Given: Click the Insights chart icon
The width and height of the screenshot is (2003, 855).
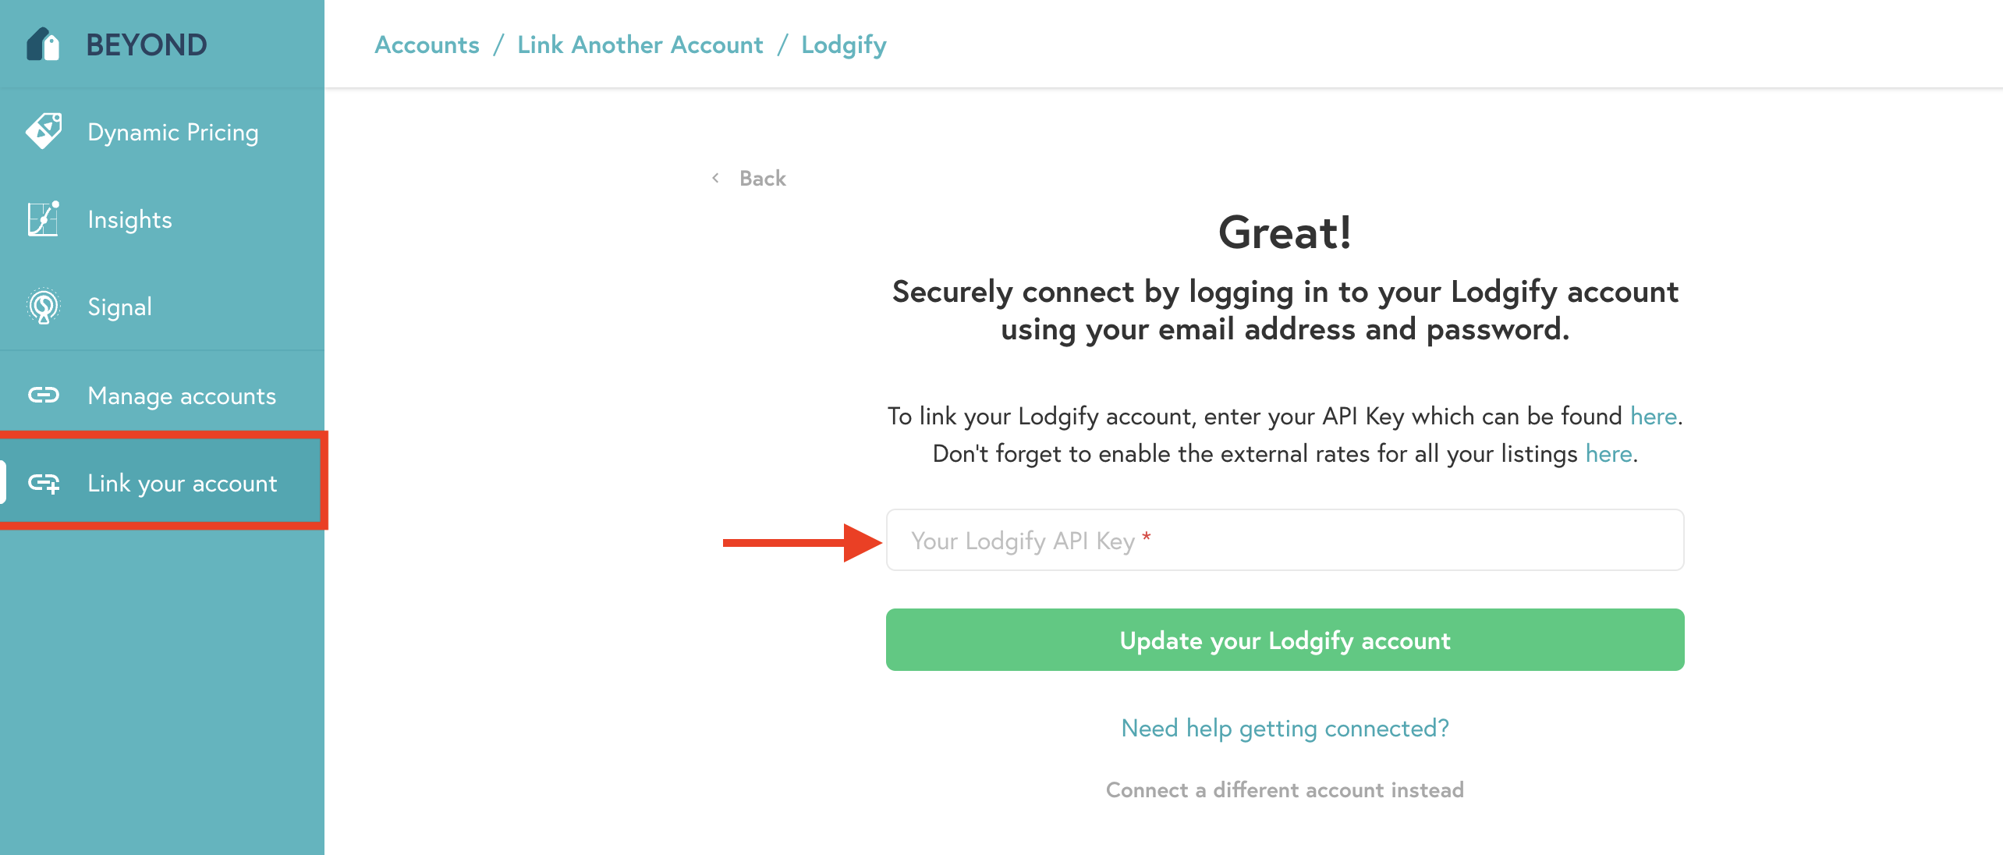Looking at the screenshot, I should (x=44, y=219).
